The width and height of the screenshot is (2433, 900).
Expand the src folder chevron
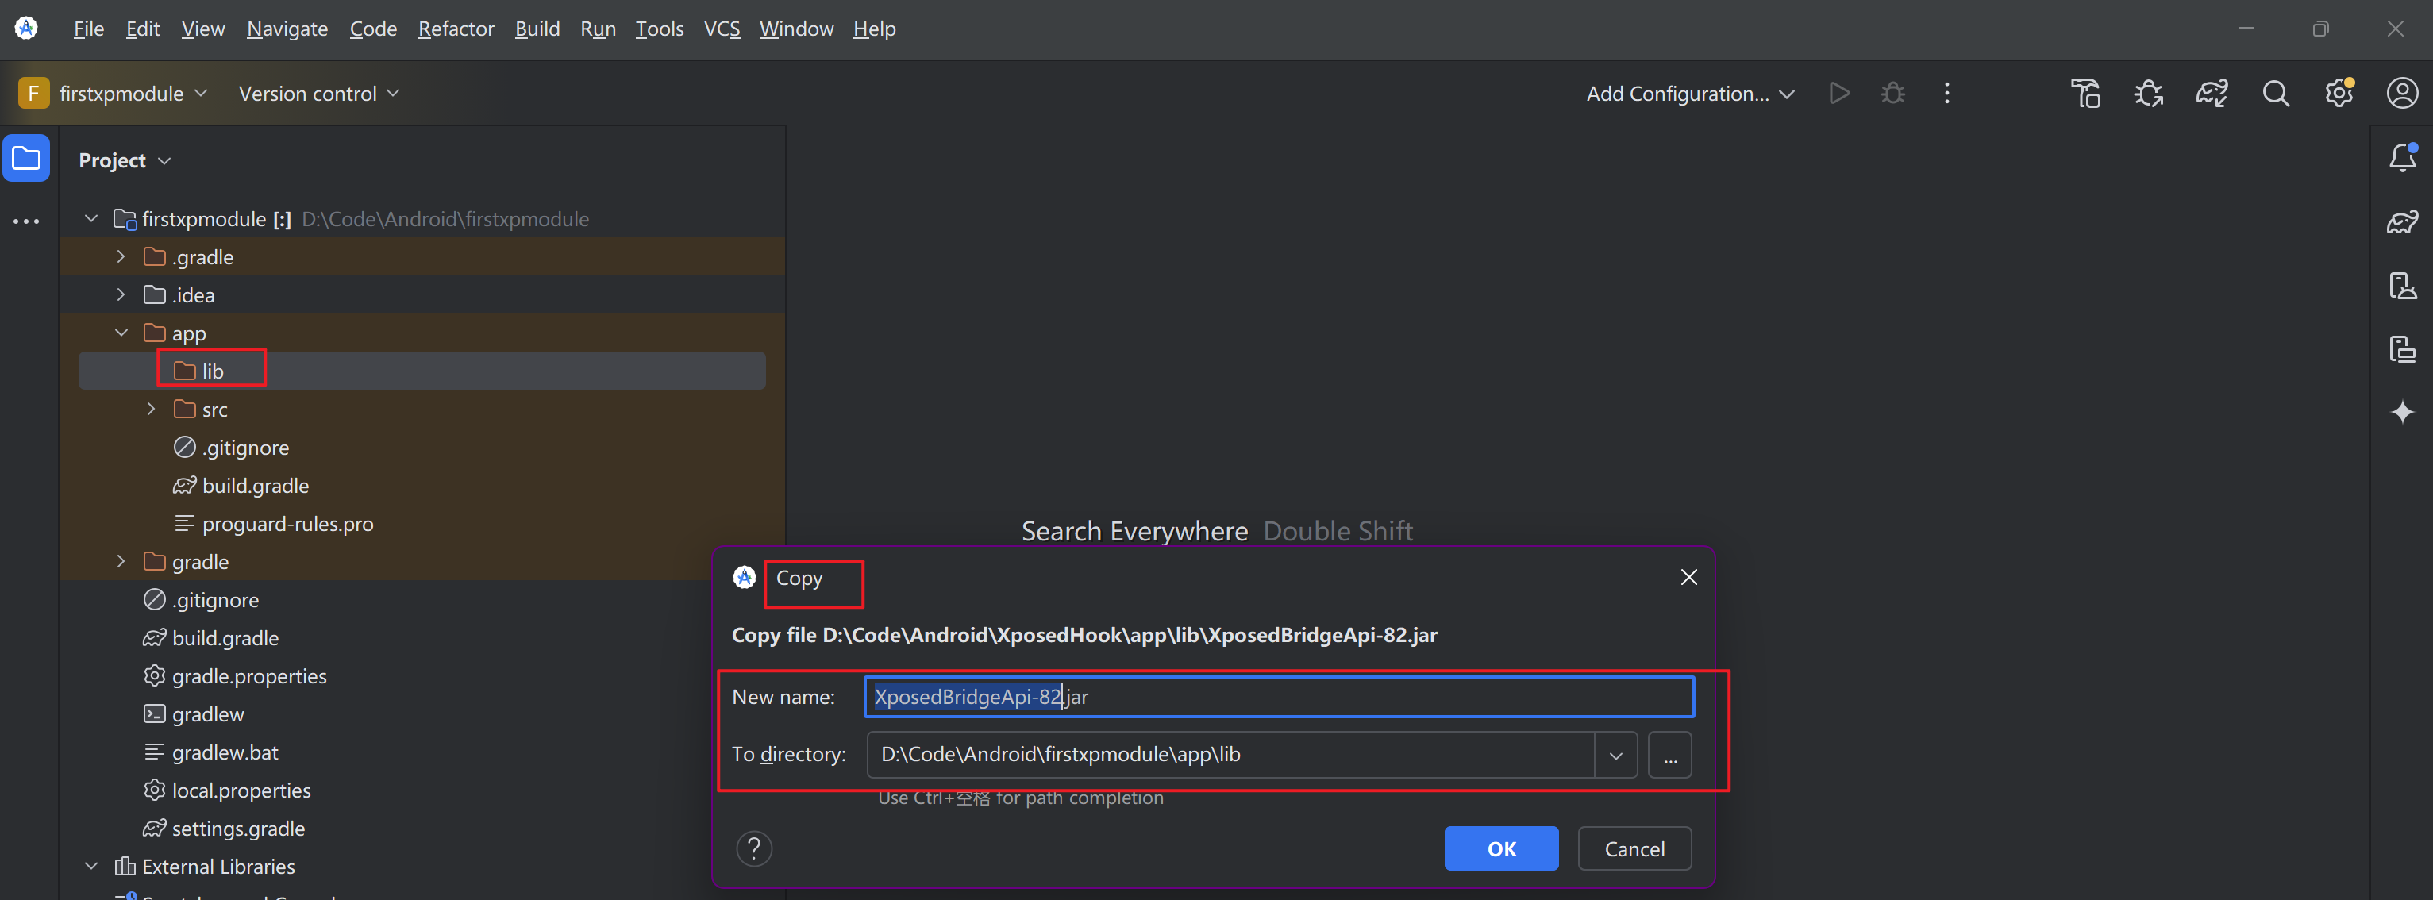(x=151, y=409)
